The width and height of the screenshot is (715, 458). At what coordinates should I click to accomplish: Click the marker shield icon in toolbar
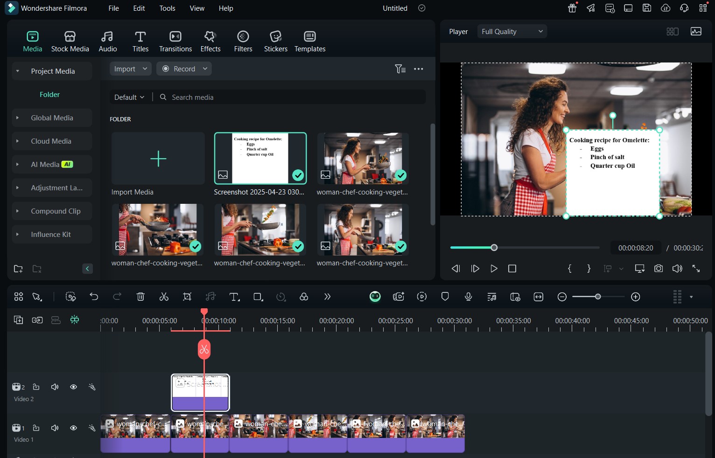tap(445, 297)
